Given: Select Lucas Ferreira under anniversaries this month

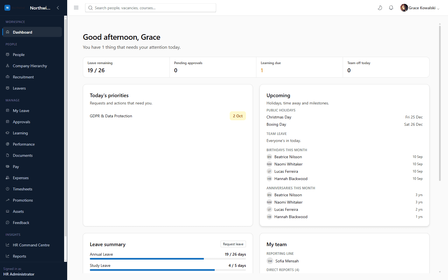Looking at the screenshot, I should [x=344, y=209].
